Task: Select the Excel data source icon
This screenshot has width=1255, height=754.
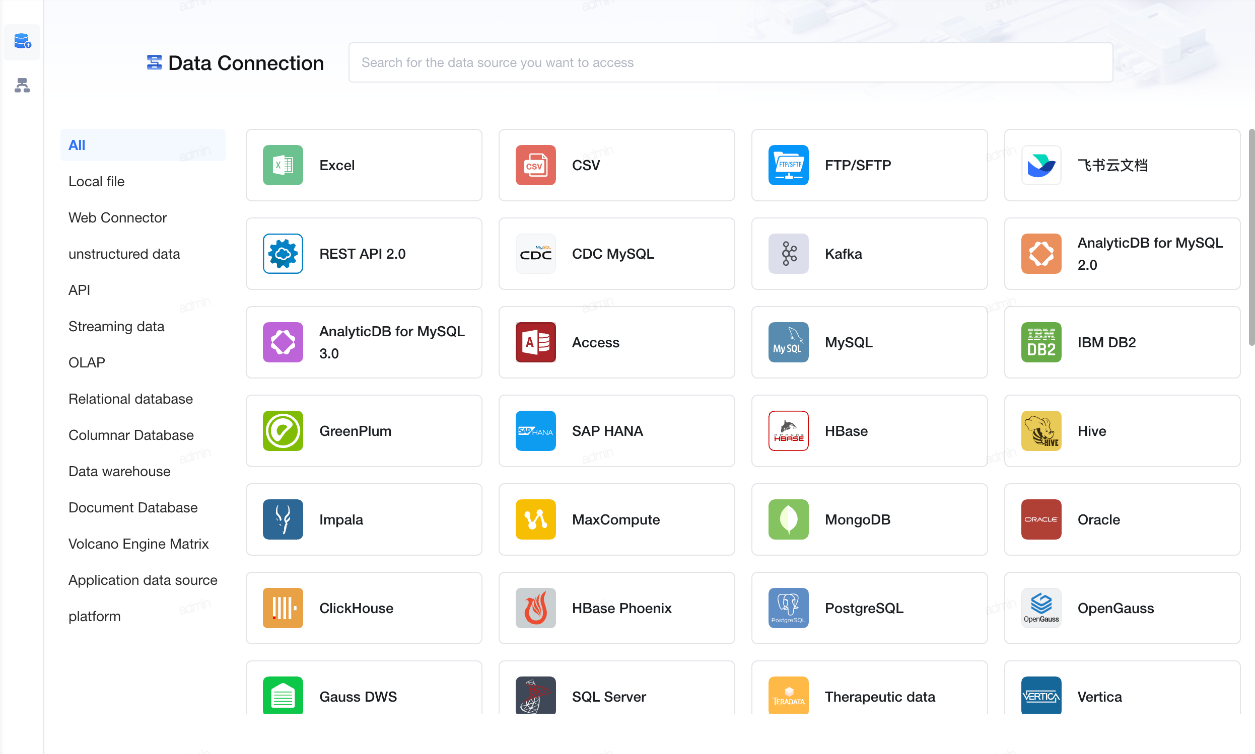Action: [x=283, y=165]
